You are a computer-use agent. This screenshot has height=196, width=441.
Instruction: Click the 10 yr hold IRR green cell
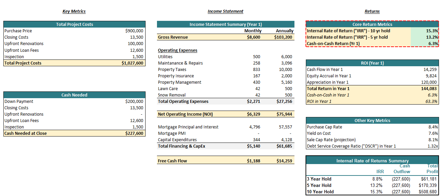coord(425,31)
